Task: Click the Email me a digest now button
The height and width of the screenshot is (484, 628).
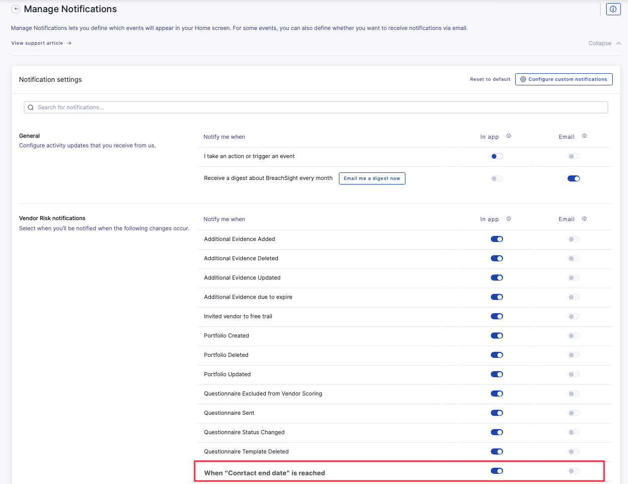Action: 372,178
